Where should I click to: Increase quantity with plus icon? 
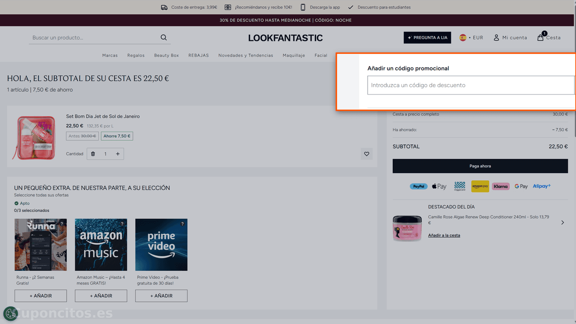pyautogui.click(x=118, y=154)
